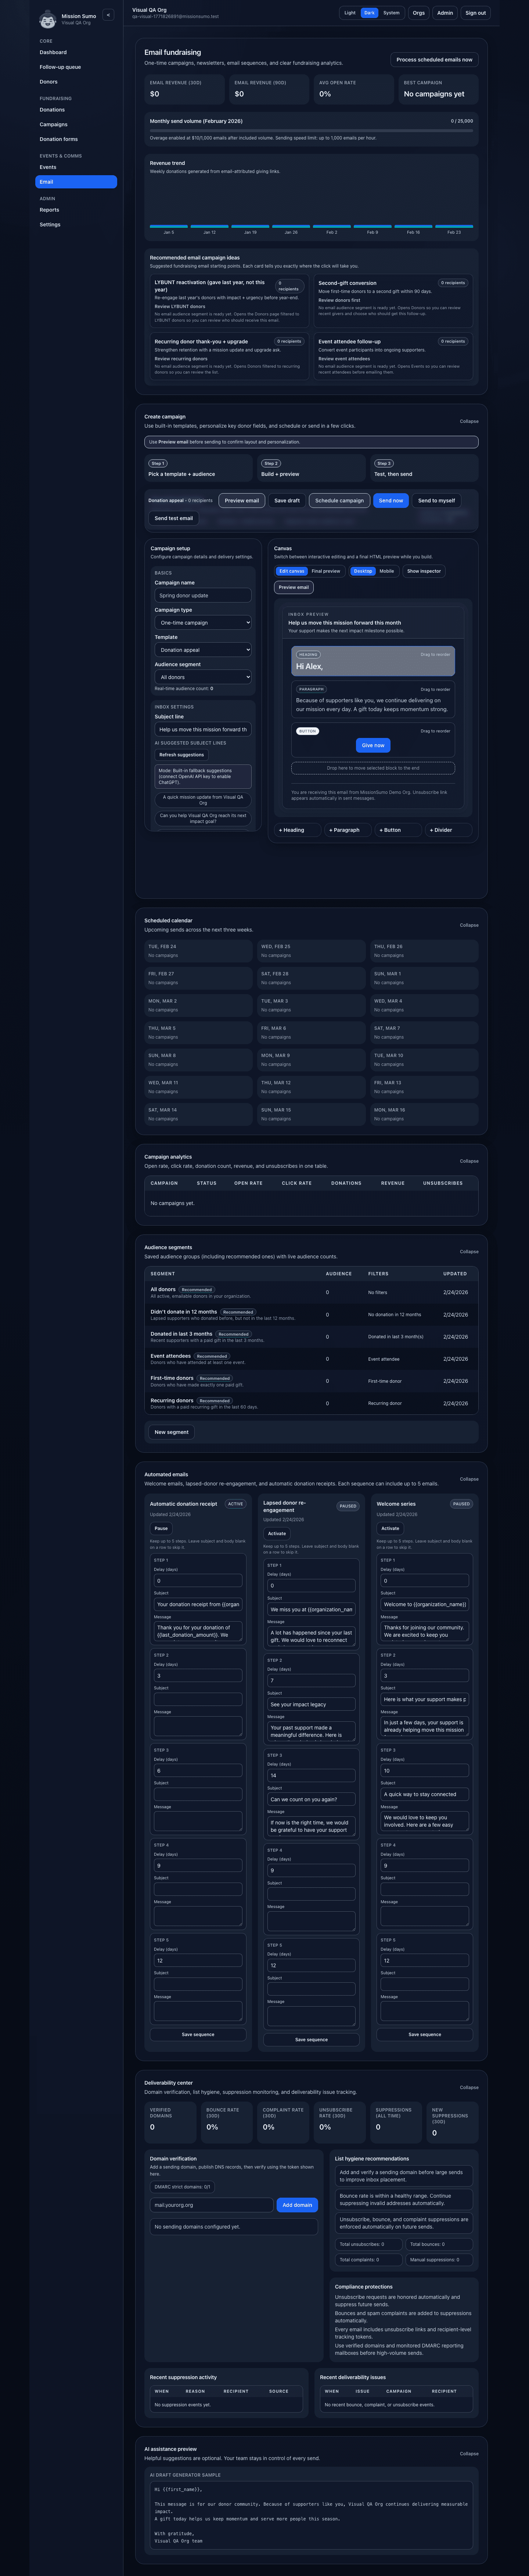This screenshot has width=529, height=2576.
Task: Go to Donors in the sidebar
Action: [x=76, y=82]
